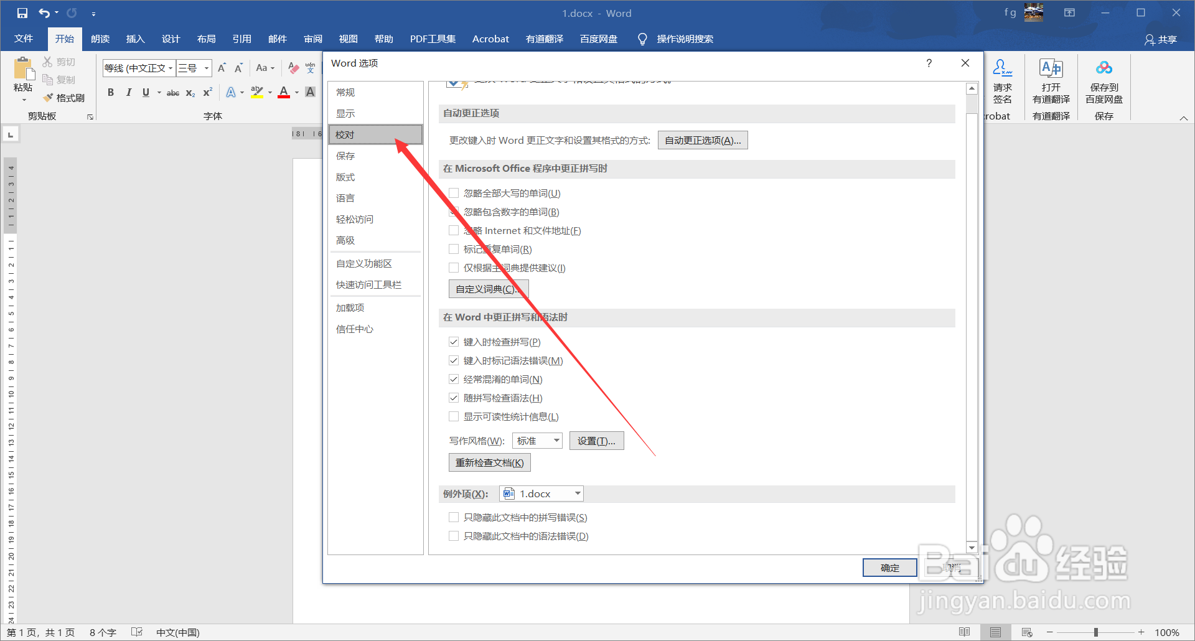Viewport: 1195px width, 641px height.
Task: Collapse the ribbon with the chevron
Action: point(1184,118)
